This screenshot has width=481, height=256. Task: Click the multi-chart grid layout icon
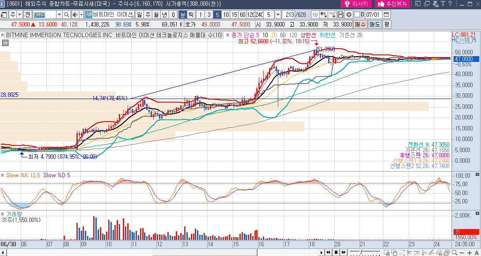pyautogui.click(x=387, y=252)
